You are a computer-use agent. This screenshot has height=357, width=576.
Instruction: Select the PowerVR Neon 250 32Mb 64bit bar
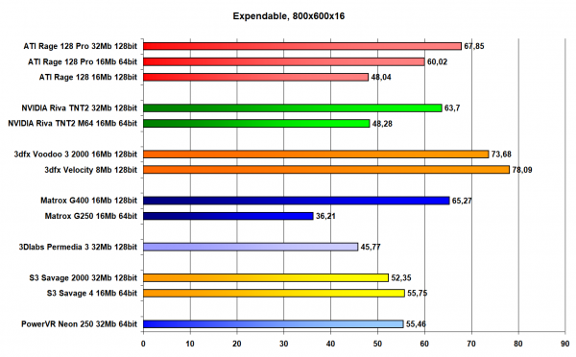274,324
